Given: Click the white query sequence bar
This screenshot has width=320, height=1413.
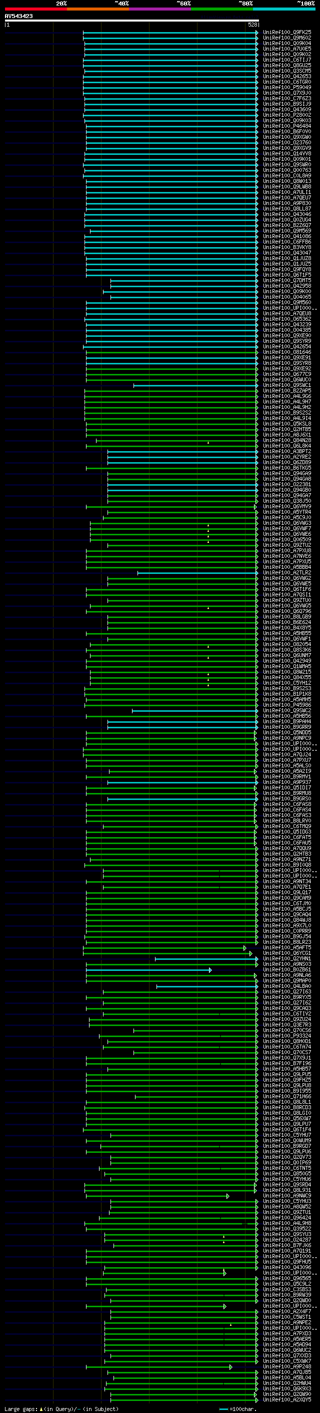Looking at the screenshot, I should (132, 21).
